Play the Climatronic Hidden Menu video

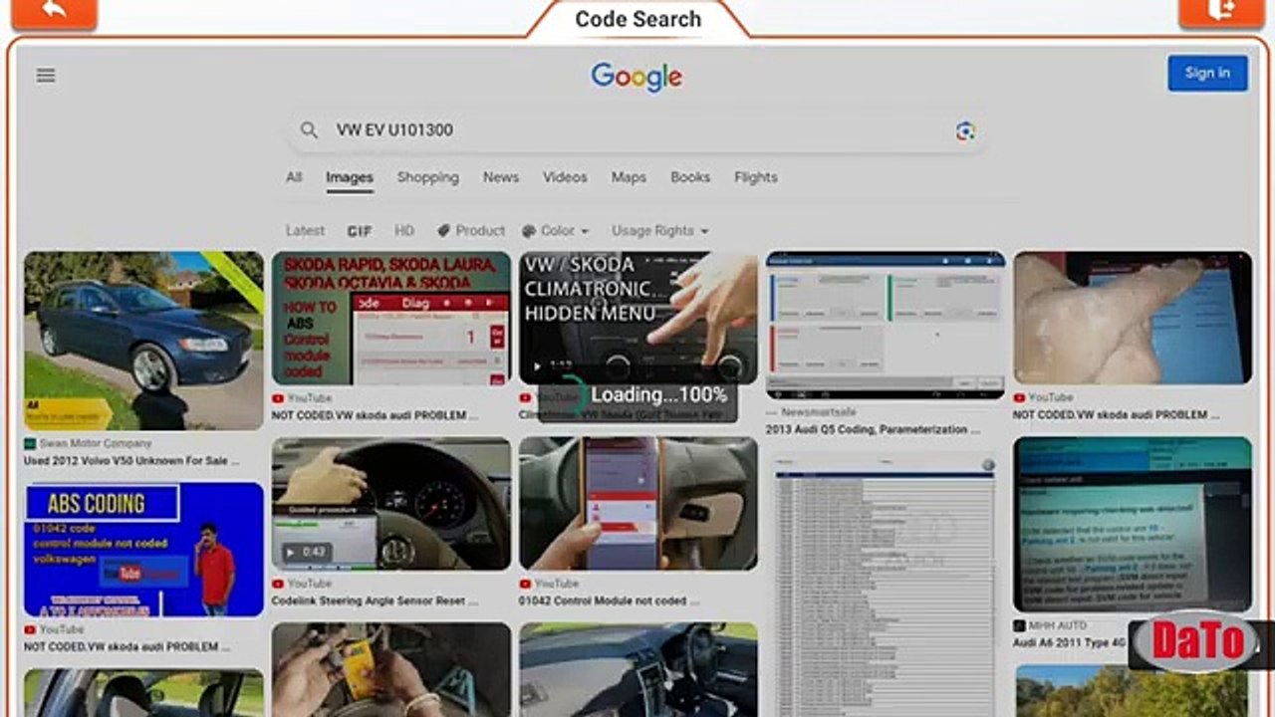click(537, 366)
